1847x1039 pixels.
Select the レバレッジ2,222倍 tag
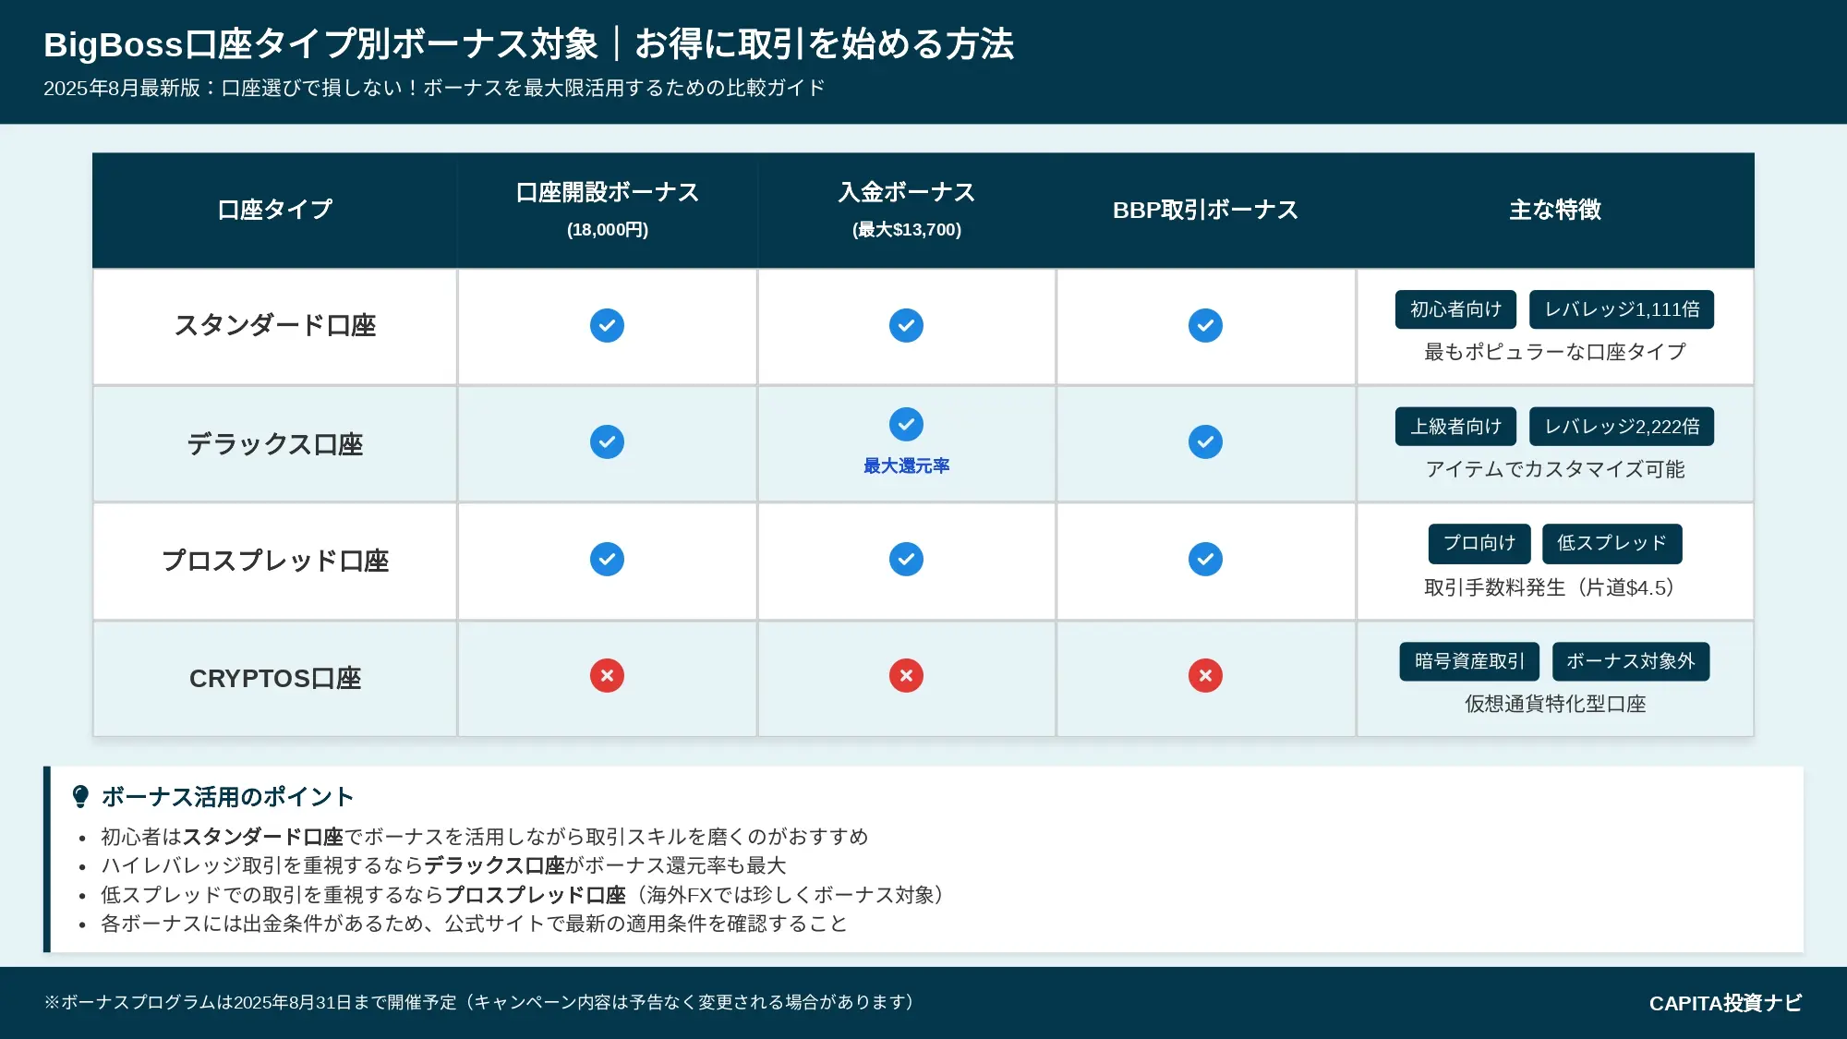(1622, 427)
